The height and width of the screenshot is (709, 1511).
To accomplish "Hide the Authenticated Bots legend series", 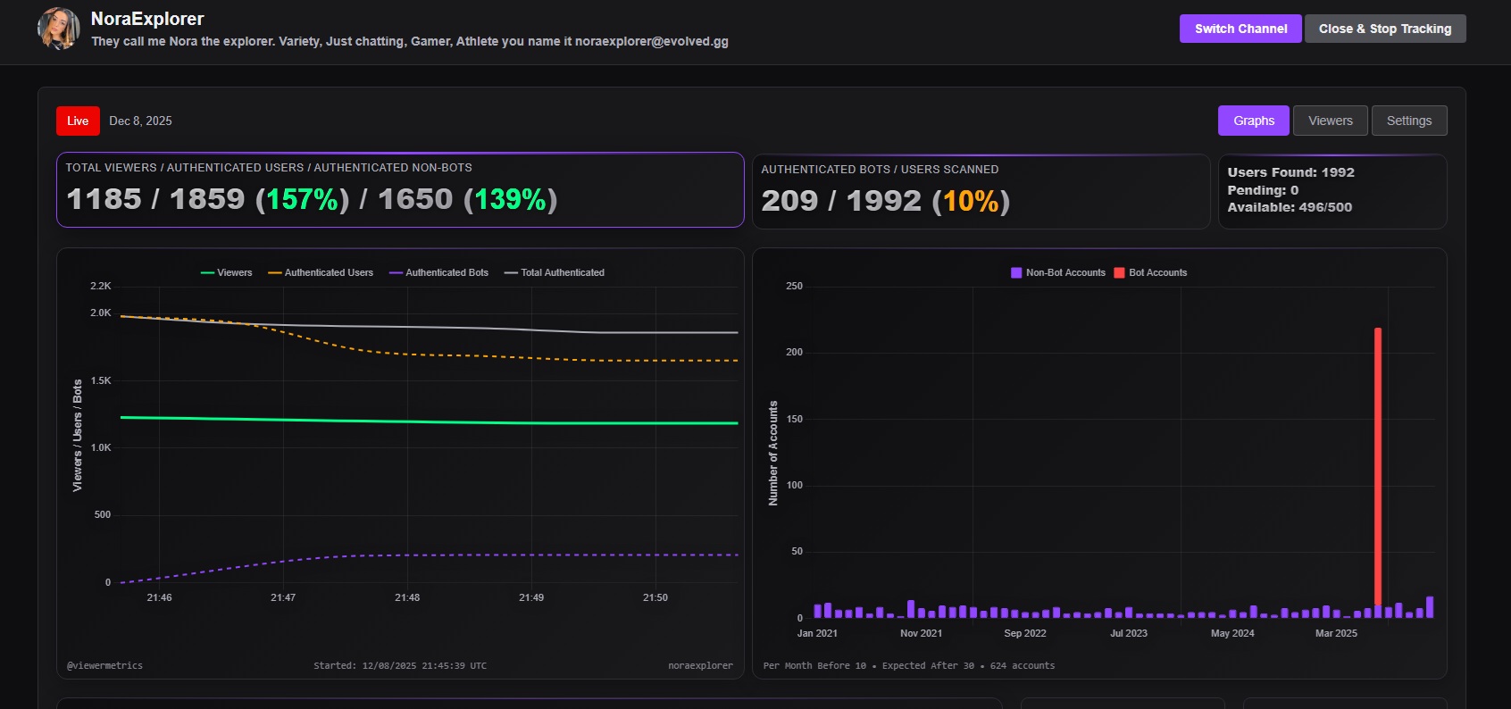I will pos(438,272).
